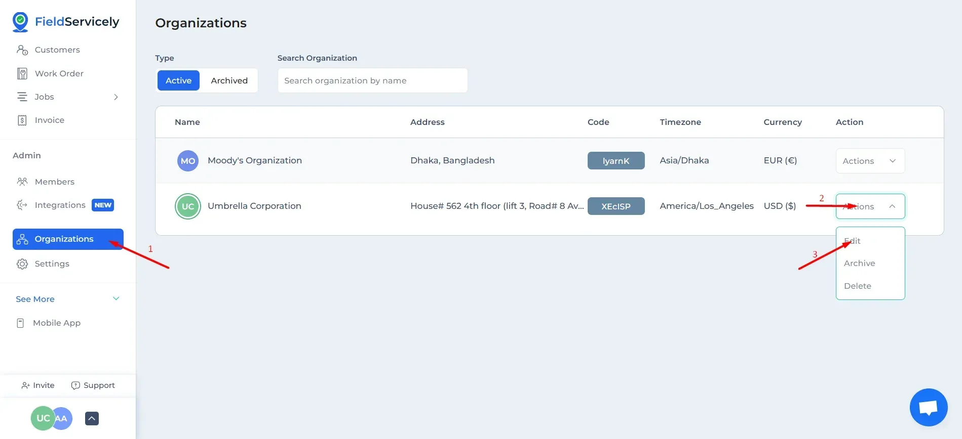Collapse the See More section
Screen dimensions: 962x439
click(x=116, y=299)
